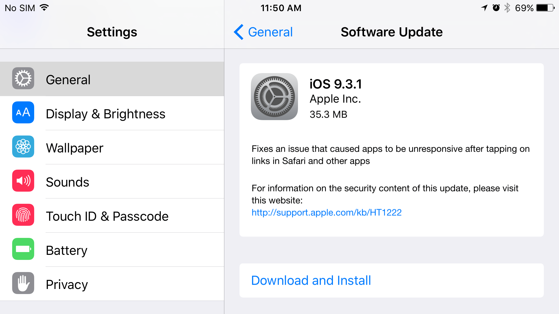Open Touch ID & Passcode settings

pos(112,215)
